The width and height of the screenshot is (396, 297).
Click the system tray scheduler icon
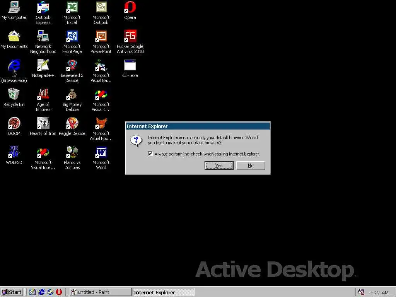point(361,292)
